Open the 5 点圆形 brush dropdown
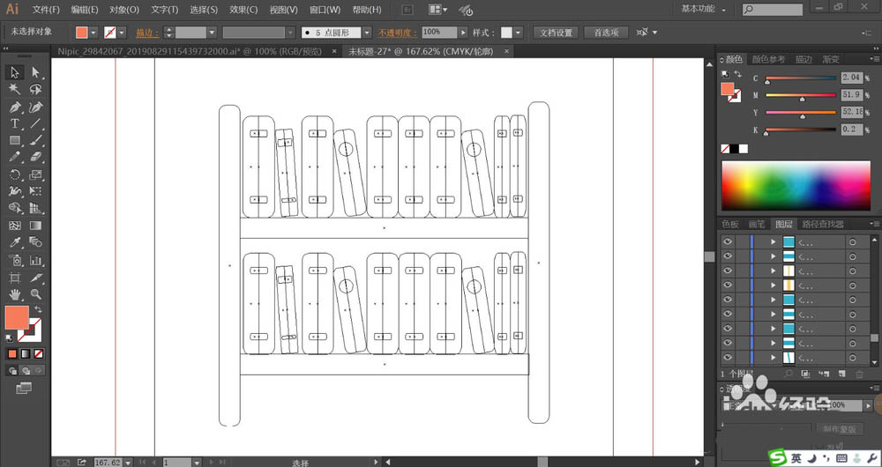The image size is (882, 467). point(367,33)
